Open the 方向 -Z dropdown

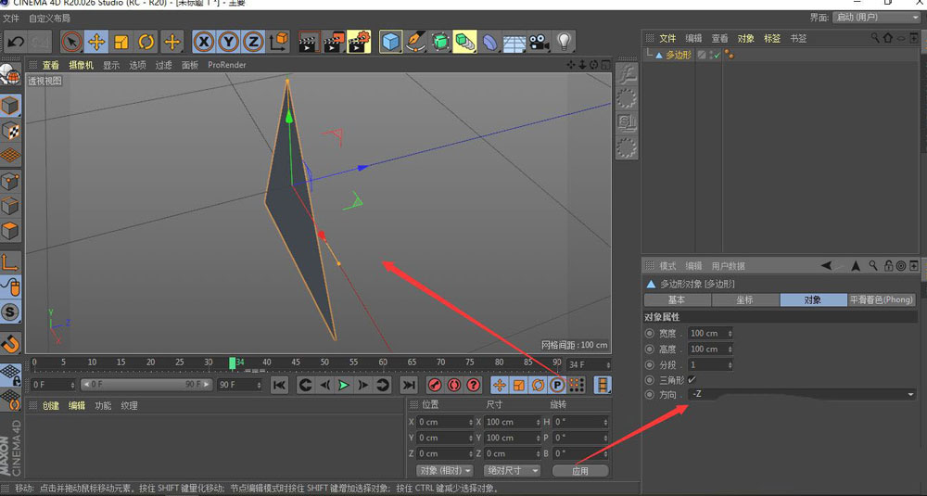pos(802,394)
